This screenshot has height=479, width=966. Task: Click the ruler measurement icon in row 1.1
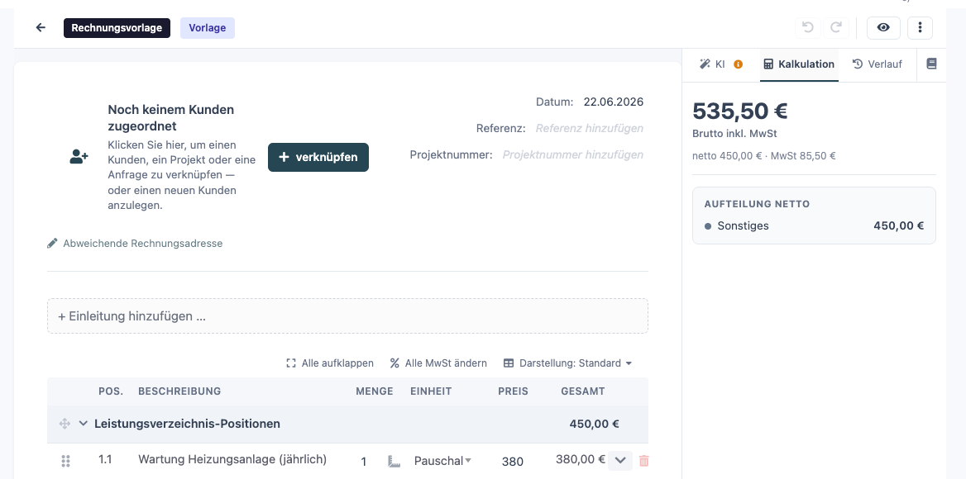pyautogui.click(x=395, y=461)
